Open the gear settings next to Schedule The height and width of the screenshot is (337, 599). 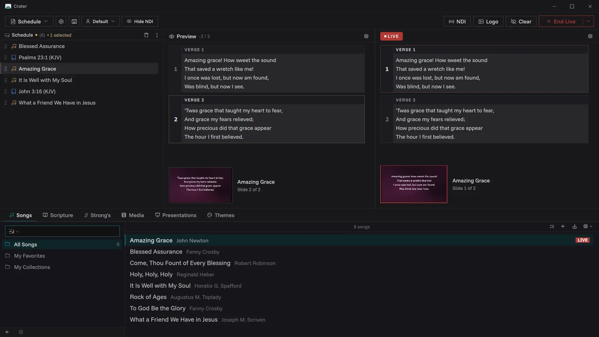click(x=61, y=22)
